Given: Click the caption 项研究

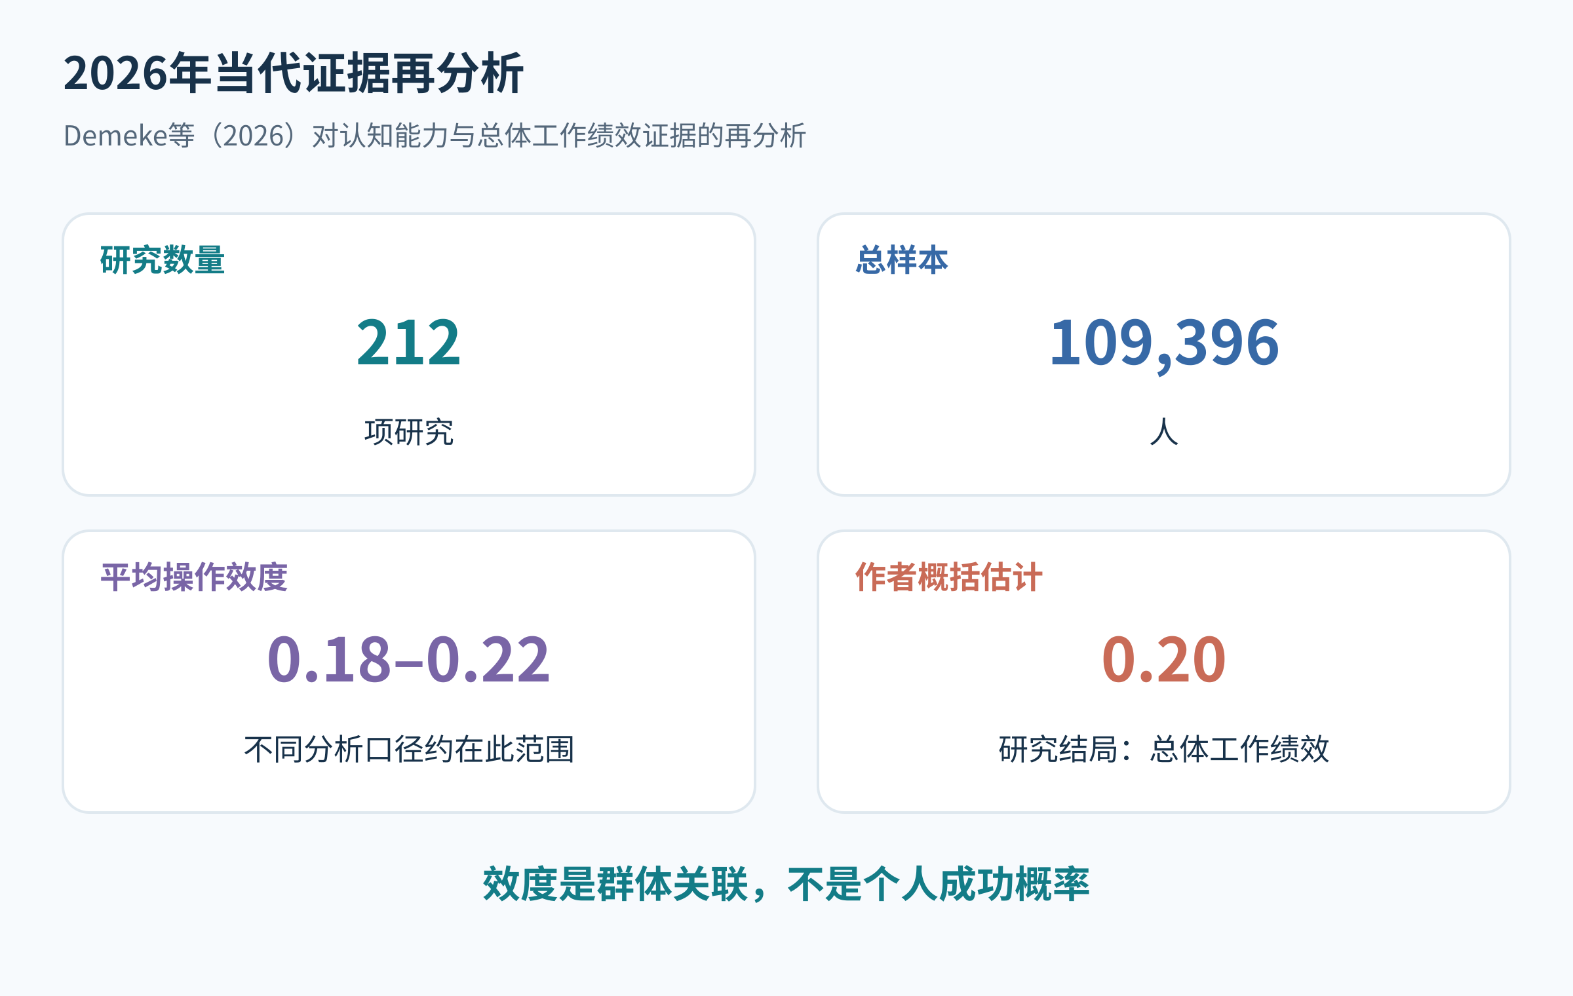Looking at the screenshot, I should [x=409, y=432].
